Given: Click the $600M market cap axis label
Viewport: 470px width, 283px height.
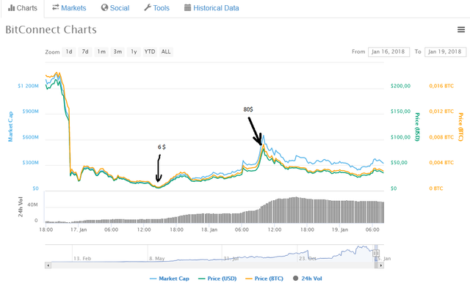Looking at the screenshot, I should [30, 137].
